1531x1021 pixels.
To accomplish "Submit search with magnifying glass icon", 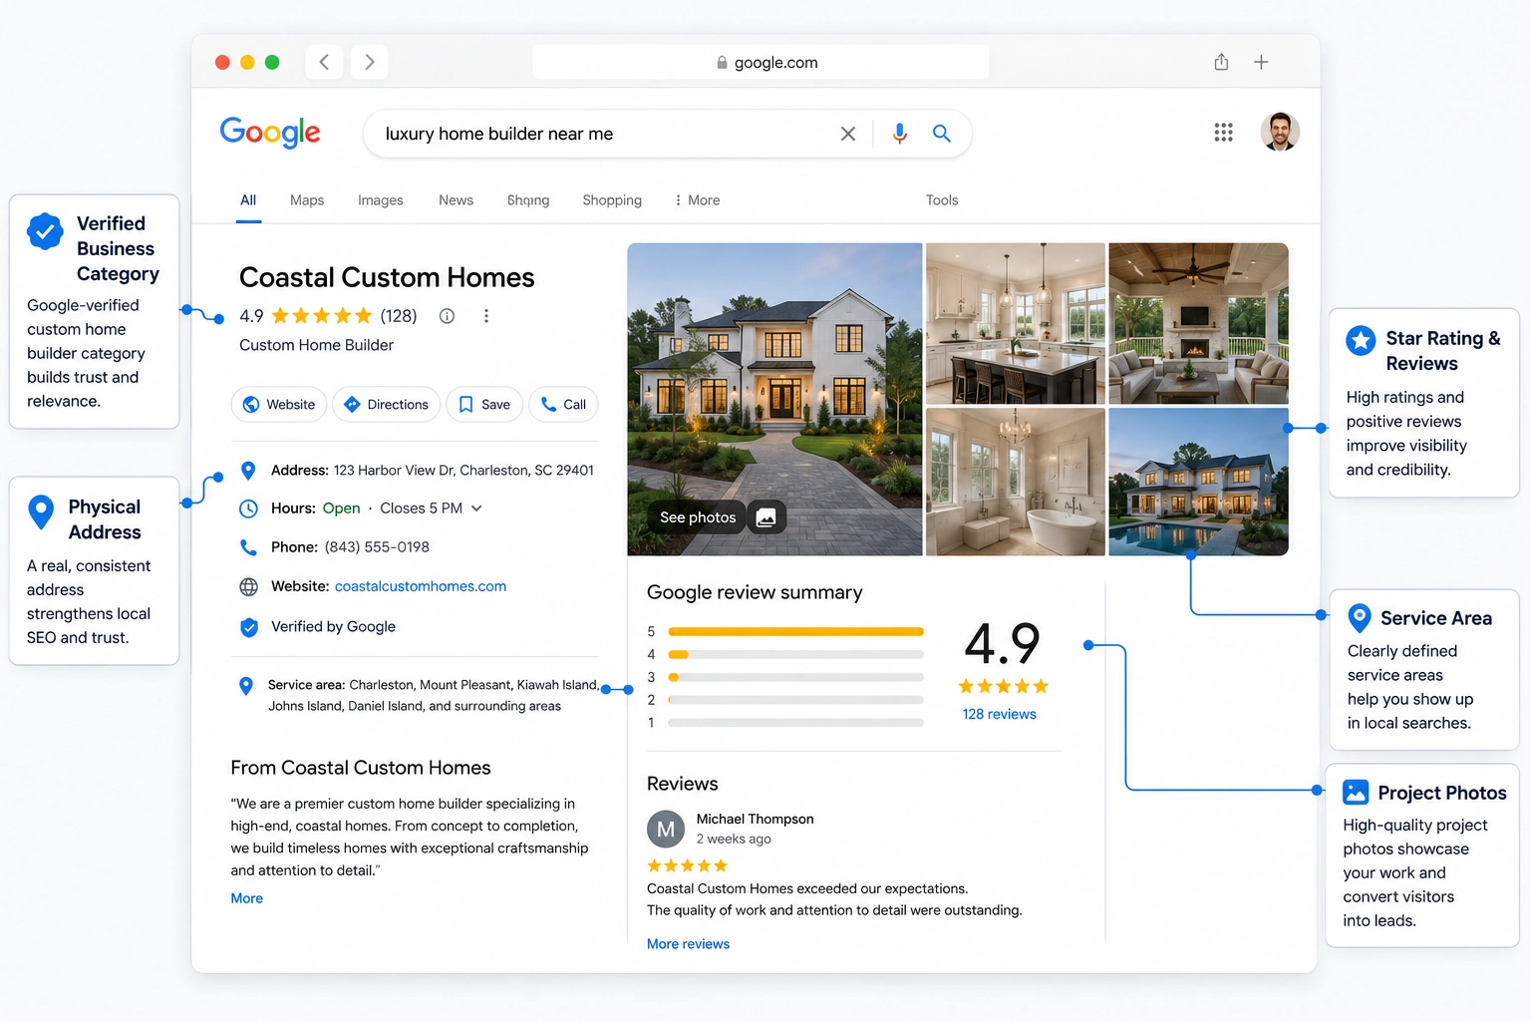I will pos(941,134).
